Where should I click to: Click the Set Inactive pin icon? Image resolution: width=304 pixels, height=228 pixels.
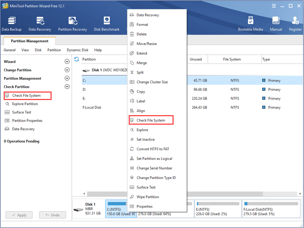coord(132,139)
